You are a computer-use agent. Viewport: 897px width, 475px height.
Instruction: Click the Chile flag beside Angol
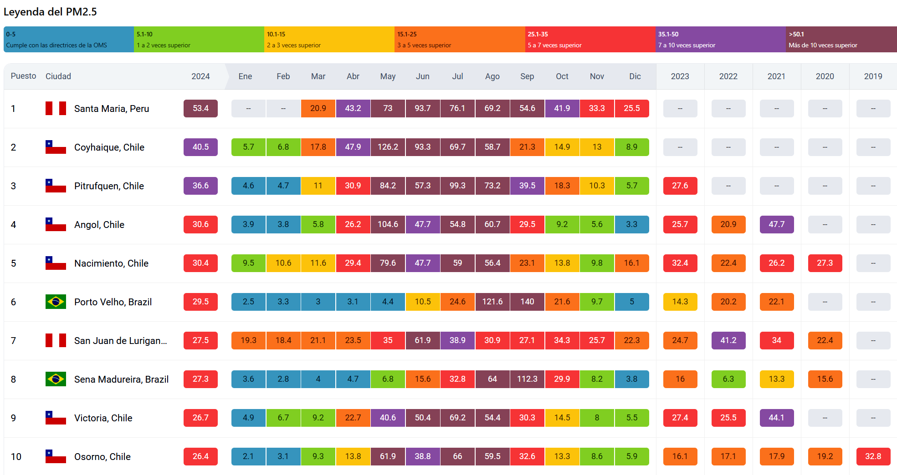[x=56, y=224]
